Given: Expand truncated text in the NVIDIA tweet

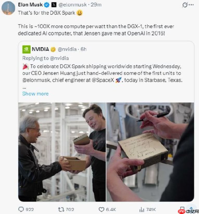Looking at the screenshot, I should point(24,88).
